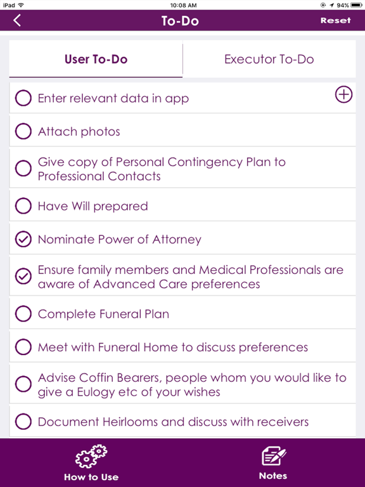
Task: Check Meet with Funeral Home item
Action: [x=23, y=347]
